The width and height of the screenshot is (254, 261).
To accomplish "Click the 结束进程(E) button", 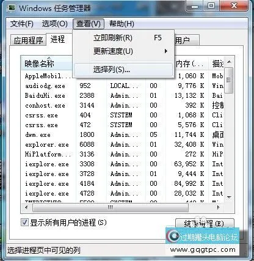I will (x=205, y=224).
